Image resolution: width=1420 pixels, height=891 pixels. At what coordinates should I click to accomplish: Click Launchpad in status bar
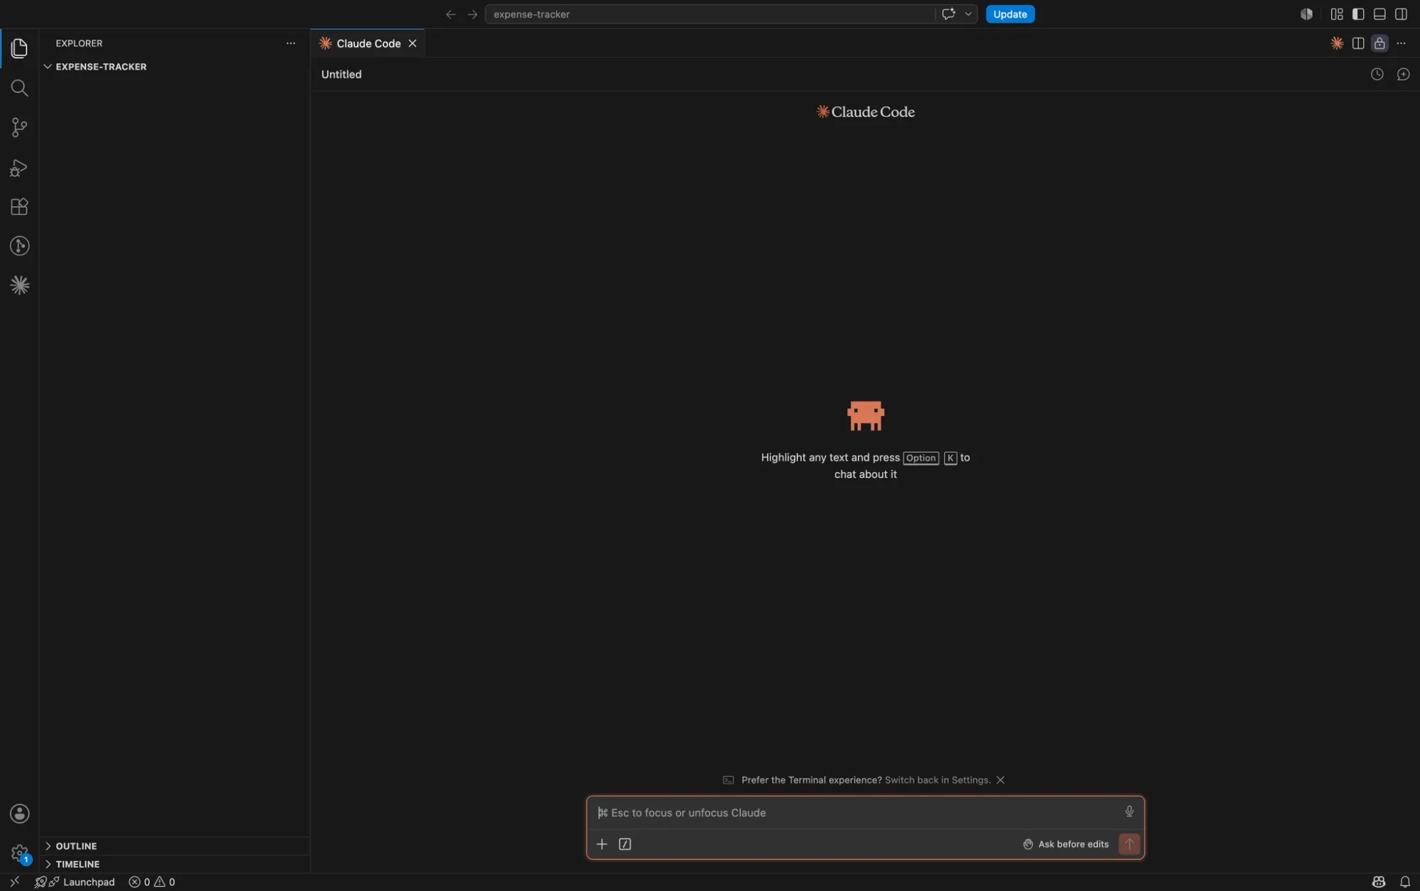[x=75, y=882]
